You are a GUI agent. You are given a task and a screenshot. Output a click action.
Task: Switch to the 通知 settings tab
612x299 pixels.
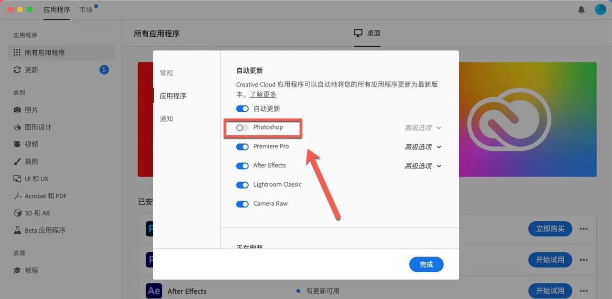click(x=166, y=118)
